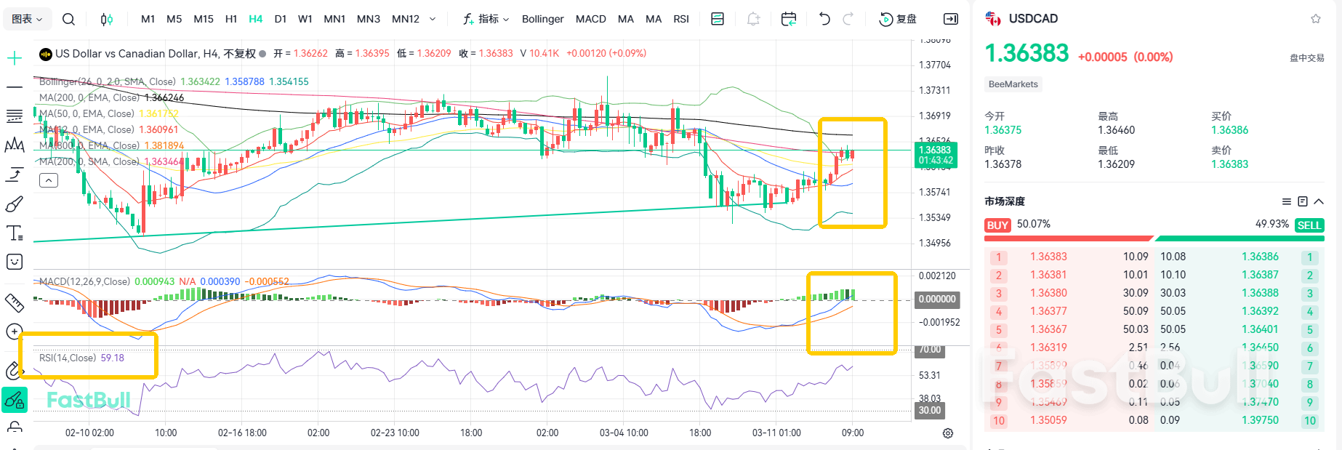Image resolution: width=1342 pixels, height=450 pixels.
Task: Open chart settings gear icon
Action: tap(948, 433)
